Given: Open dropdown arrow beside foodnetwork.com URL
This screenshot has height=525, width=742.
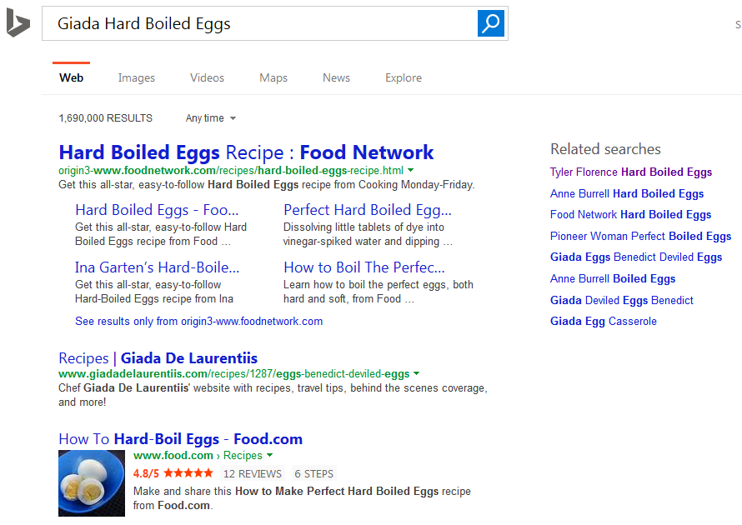Looking at the screenshot, I should [411, 171].
